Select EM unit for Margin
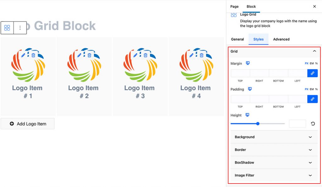The image size is (322, 187). (312, 63)
